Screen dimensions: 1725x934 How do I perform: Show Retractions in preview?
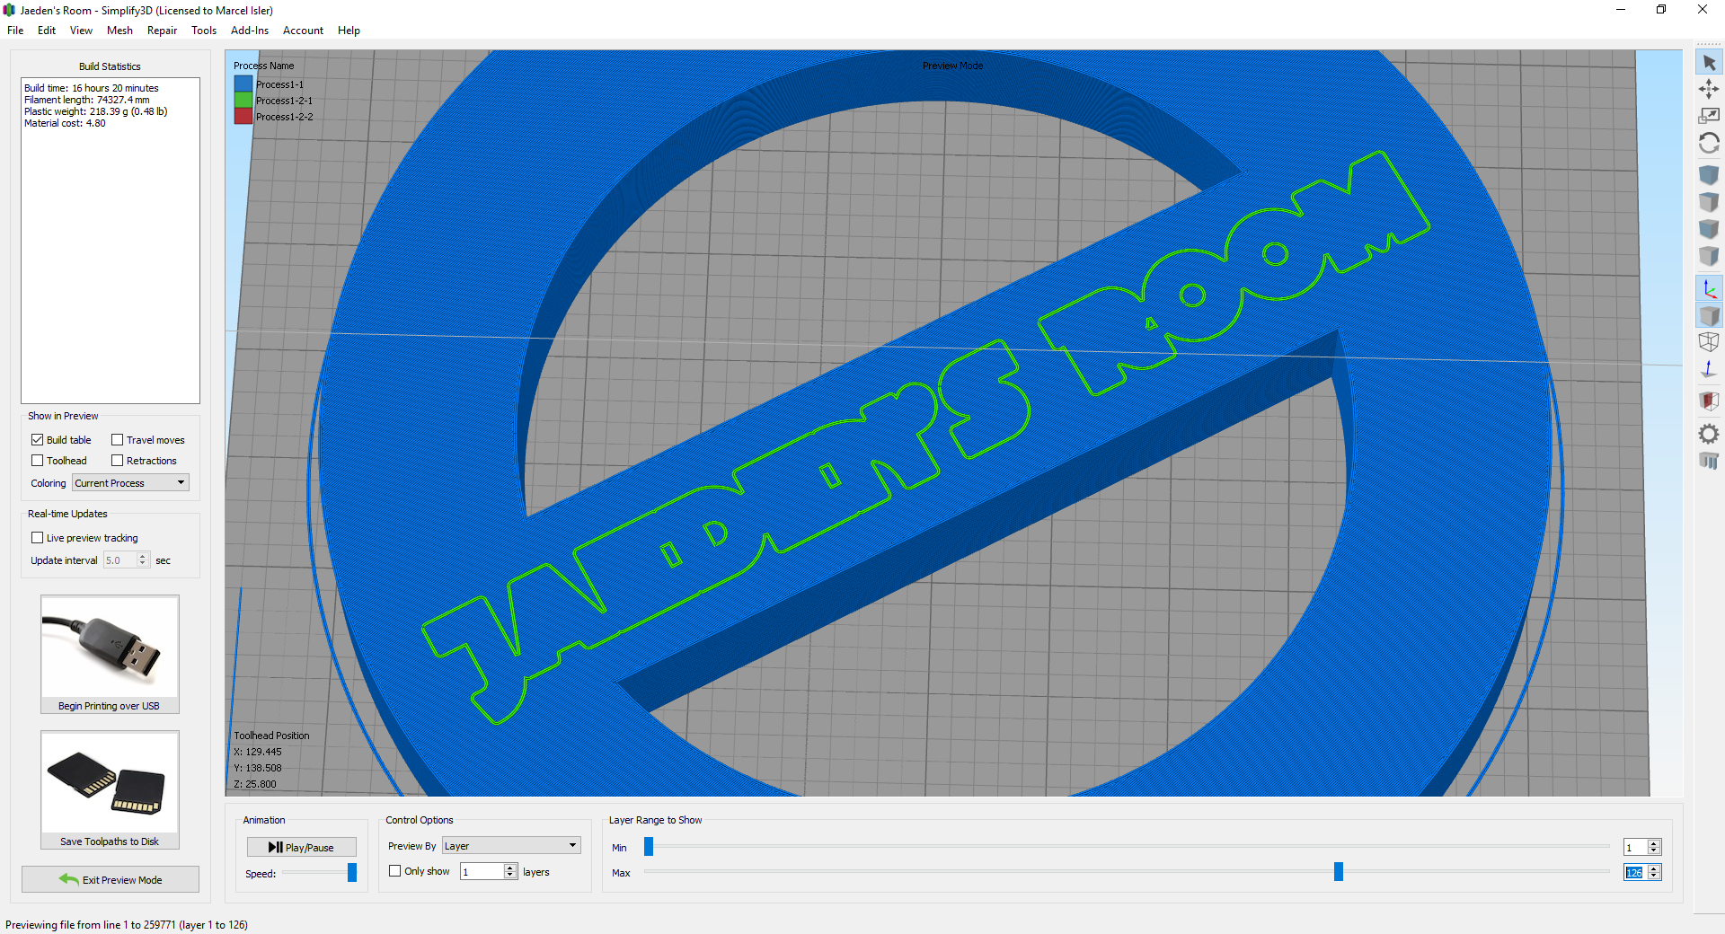[x=118, y=461]
